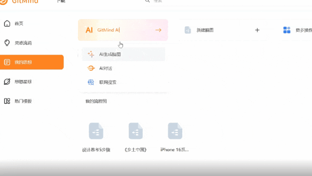Click the sparkle icon beside AI生成脑图
Image resolution: width=312 pixels, height=176 pixels.
click(91, 54)
